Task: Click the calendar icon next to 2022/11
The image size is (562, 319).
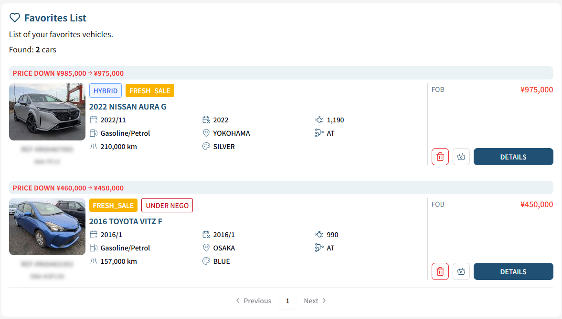Action: [x=94, y=120]
